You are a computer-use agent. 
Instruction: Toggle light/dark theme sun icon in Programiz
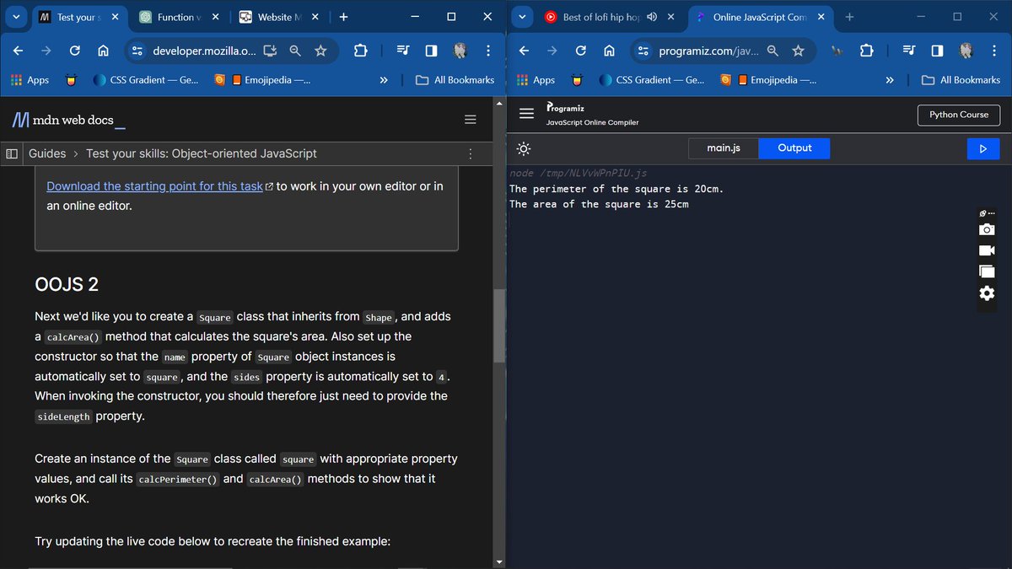point(524,148)
